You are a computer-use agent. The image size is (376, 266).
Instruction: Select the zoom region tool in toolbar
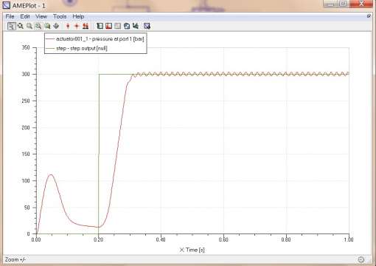pyautogui.click(x=12, y=26)
